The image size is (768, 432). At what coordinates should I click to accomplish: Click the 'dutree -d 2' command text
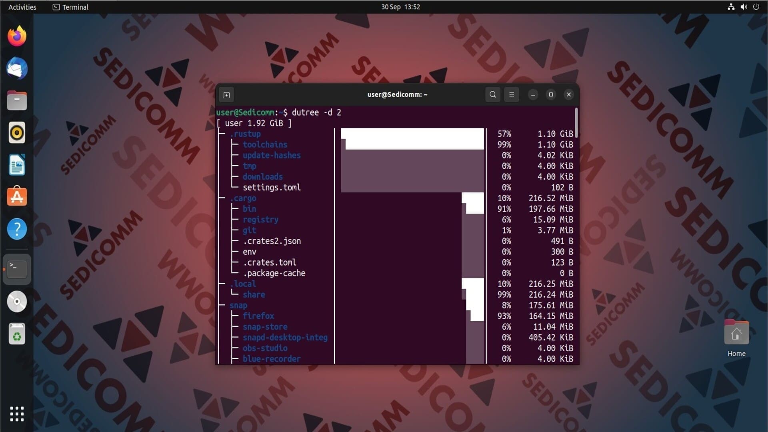pyautogui.click(x=316, y=112)
